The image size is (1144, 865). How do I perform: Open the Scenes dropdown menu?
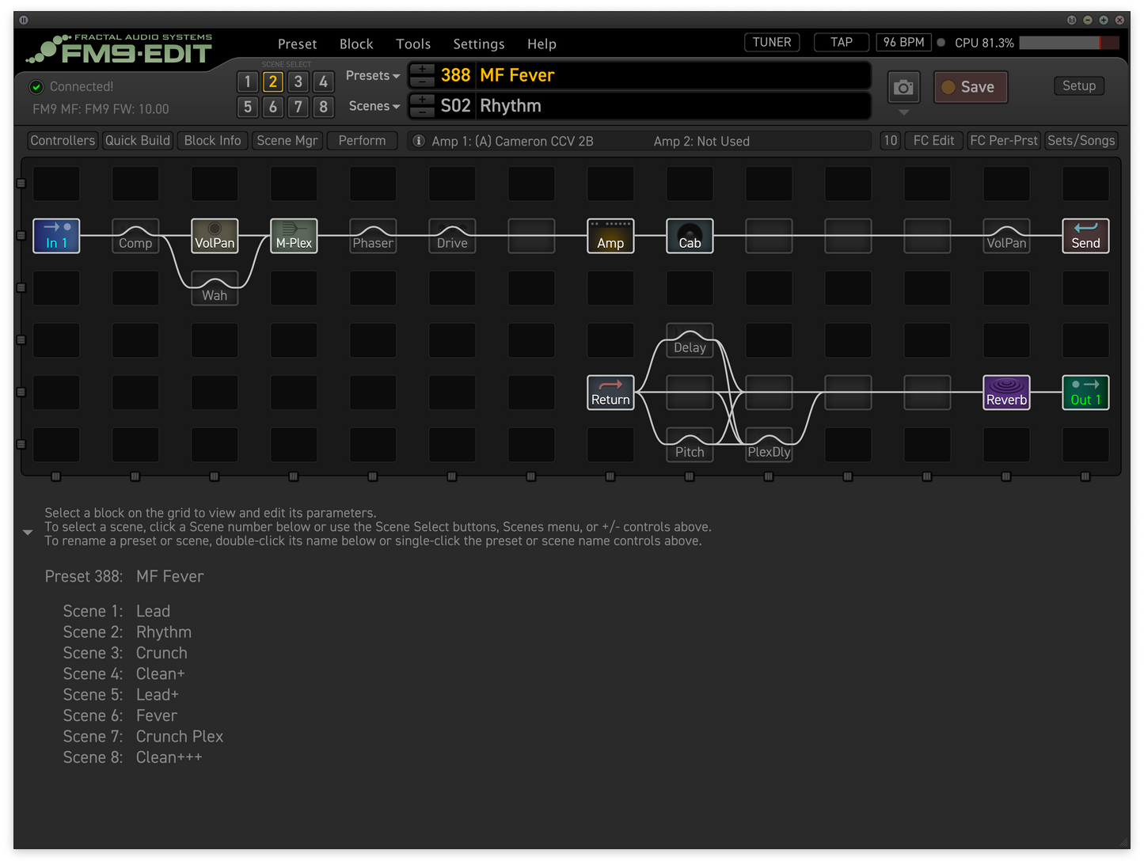click(x=374, y=106)
